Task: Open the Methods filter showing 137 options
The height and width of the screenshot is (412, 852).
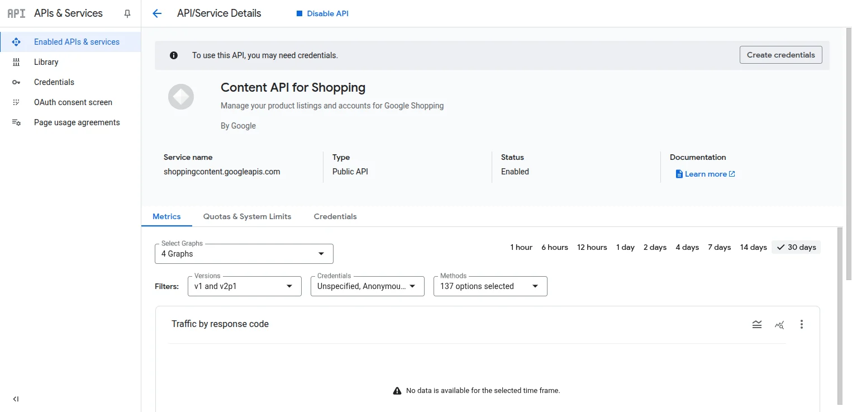Action: [x=490, y=286]
